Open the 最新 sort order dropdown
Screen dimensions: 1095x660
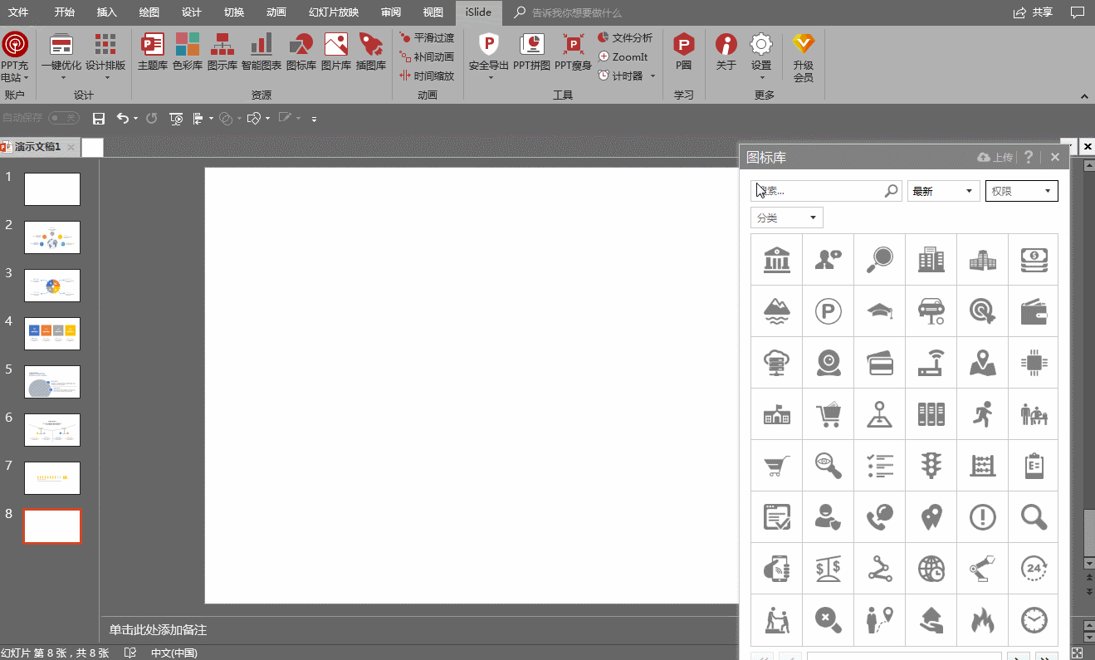point(943,191)
